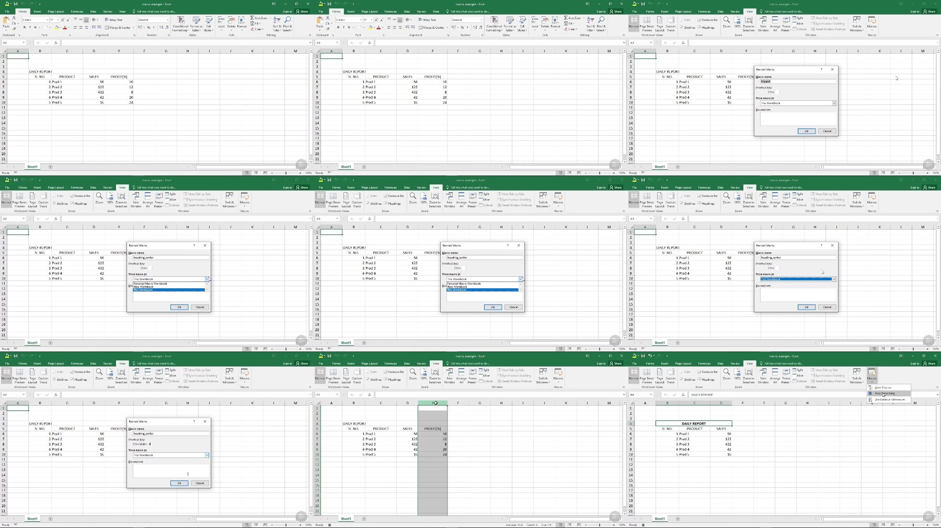Click Insert Function fx where column E is selected

coord(370,395)
